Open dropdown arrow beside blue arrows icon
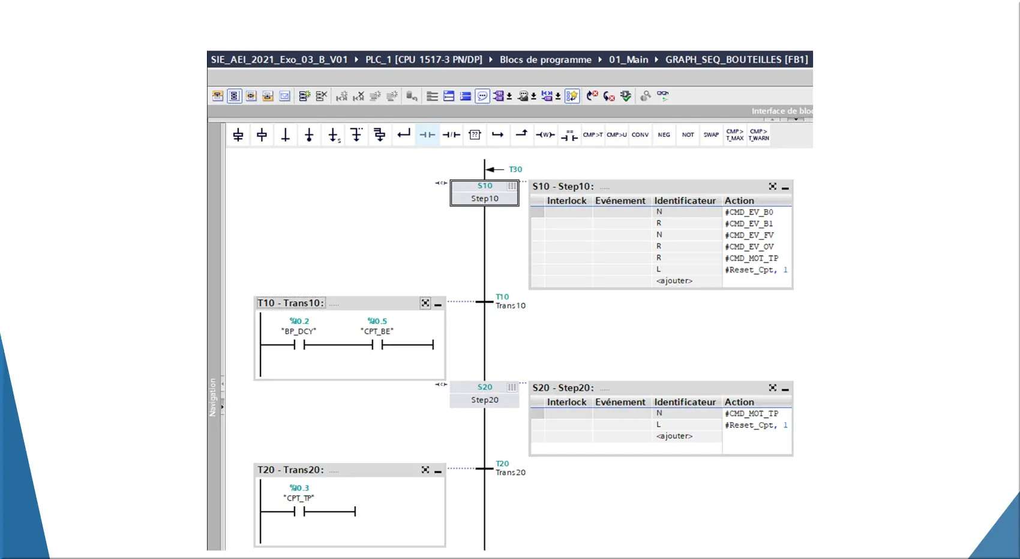This screenshot has height=559, width=1020. coord(558,97)
